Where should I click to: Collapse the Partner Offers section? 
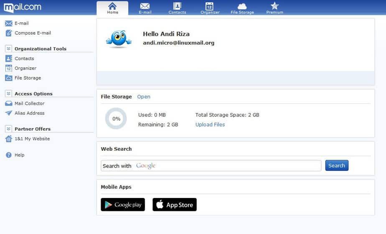click(8, 129)
